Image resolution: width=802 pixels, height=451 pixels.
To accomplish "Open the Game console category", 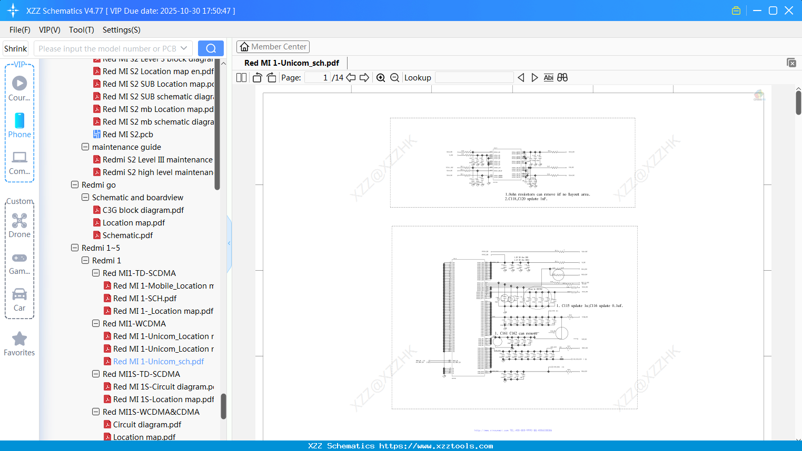I will pos(19,263).
